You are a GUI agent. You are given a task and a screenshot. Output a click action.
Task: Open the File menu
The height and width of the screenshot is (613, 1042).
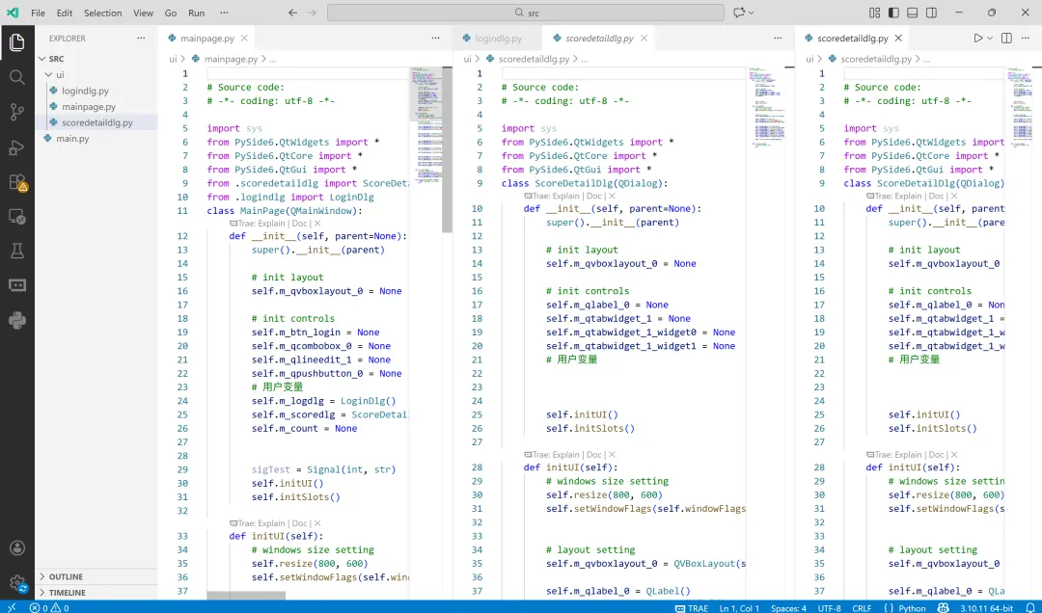pos(38,13)
